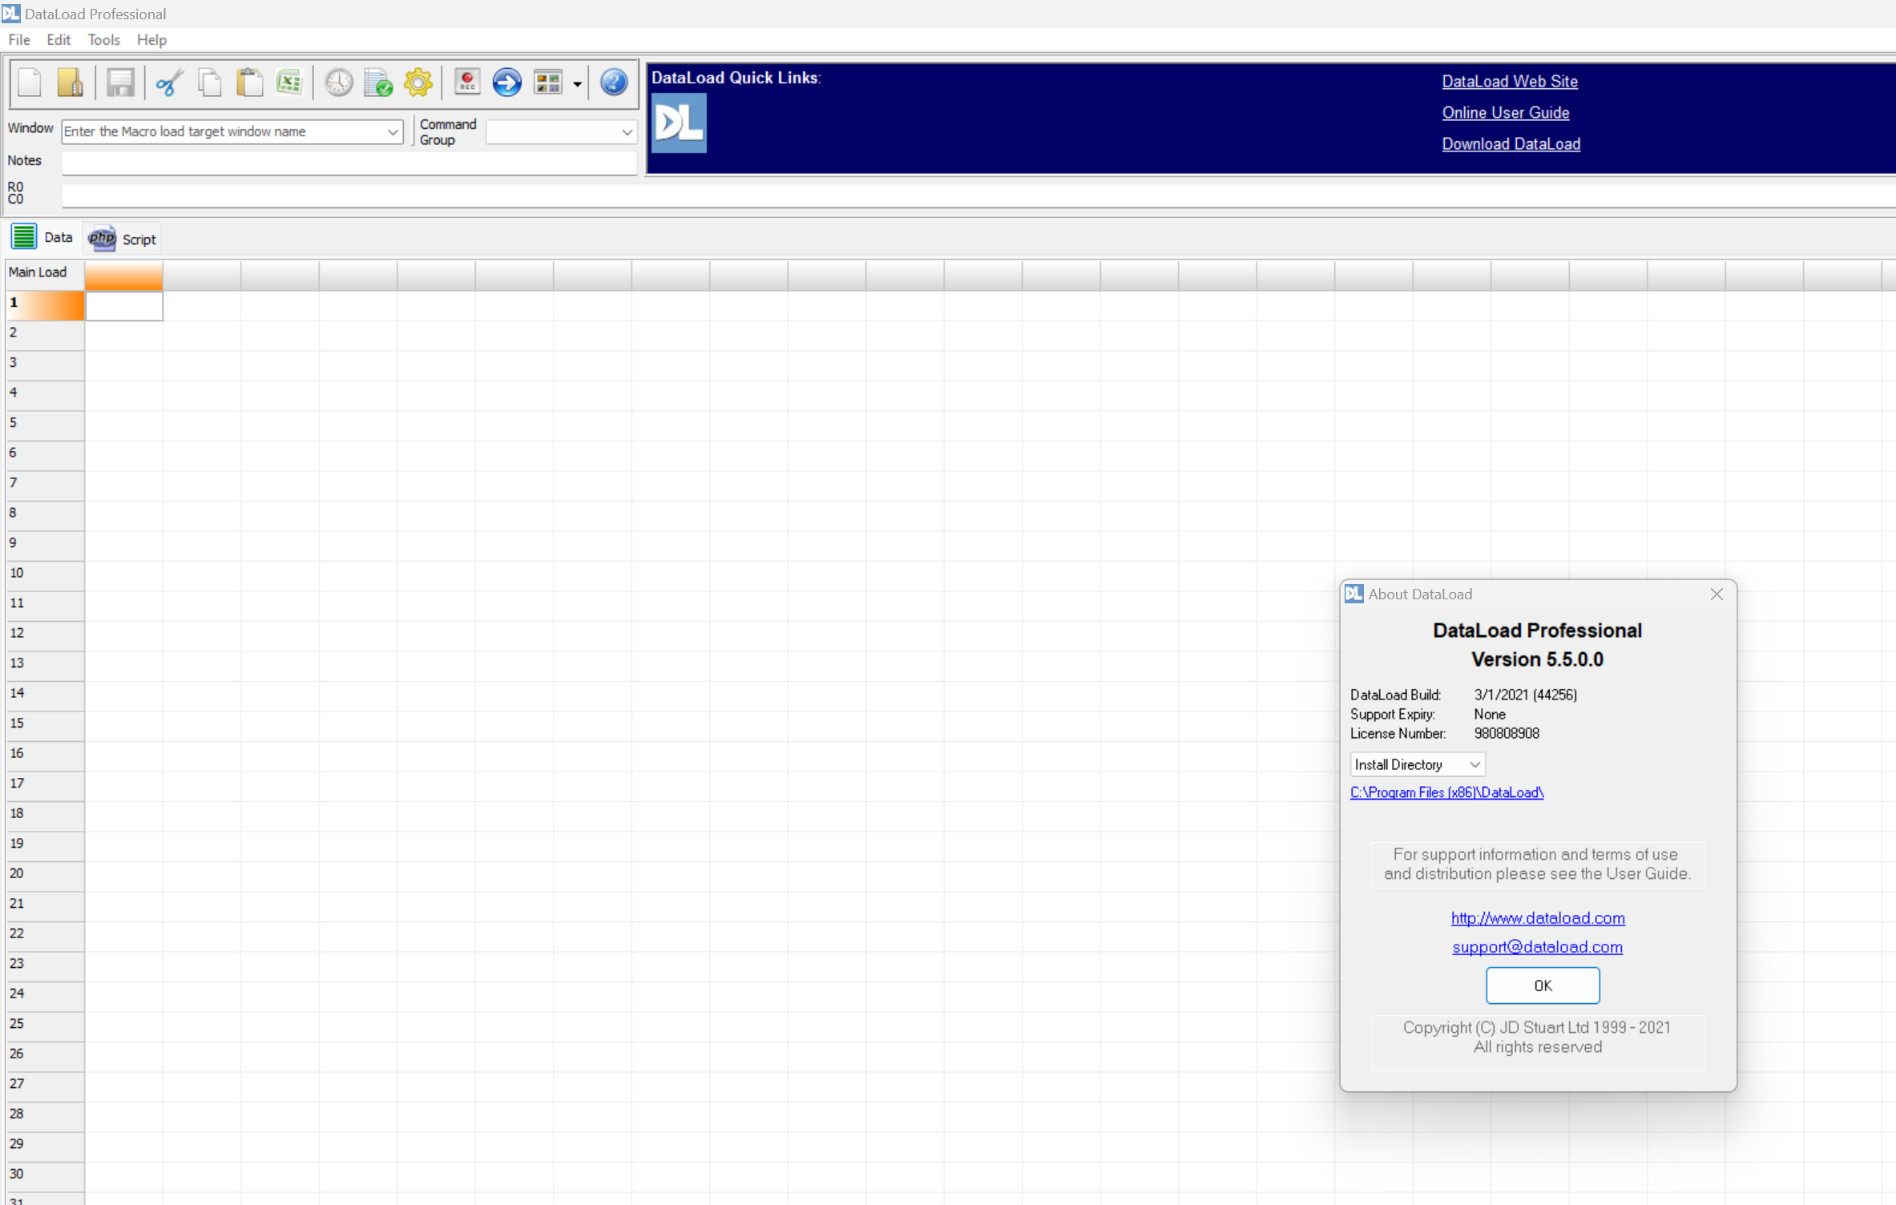Click the DL icon in About DataLoad title bar
The width and height of the screenshot is (1896, 1205).
pos(1354,594)
